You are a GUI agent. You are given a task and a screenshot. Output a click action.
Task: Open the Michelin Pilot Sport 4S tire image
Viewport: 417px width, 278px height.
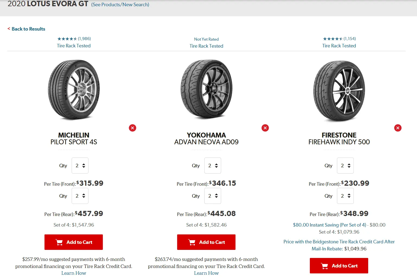(x=74, y=90)
